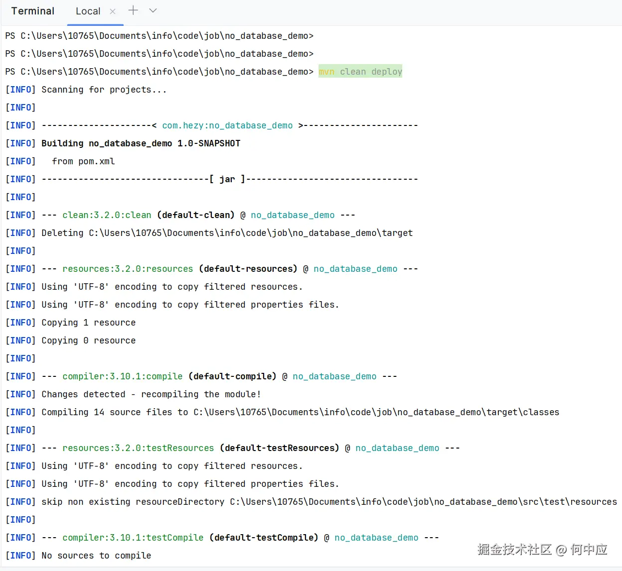Click 'compiler:3.10.1:compile' plugin text

coord(123,376)
